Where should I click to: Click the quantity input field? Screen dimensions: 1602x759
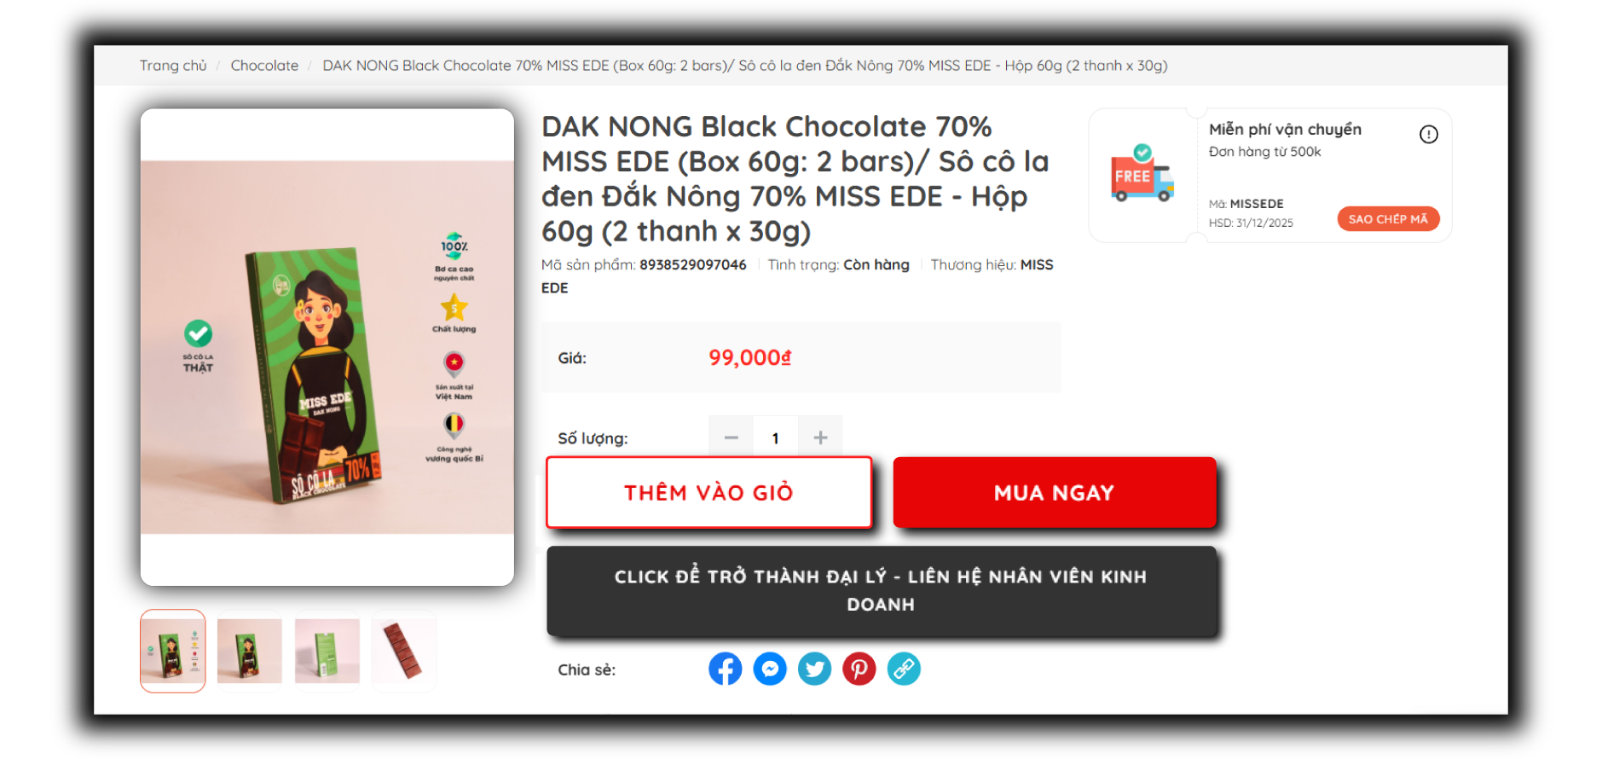[x=776, y=437]
